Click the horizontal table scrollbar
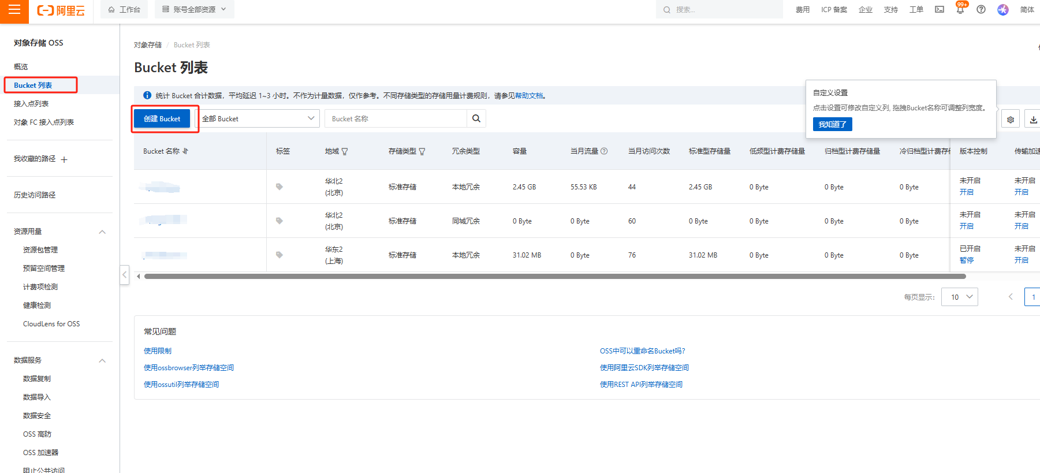The width and height of the screenshot is (1040, 473). tap(554, 277)
